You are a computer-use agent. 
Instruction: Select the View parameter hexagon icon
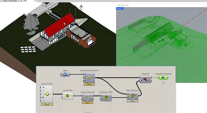point(65,75)
